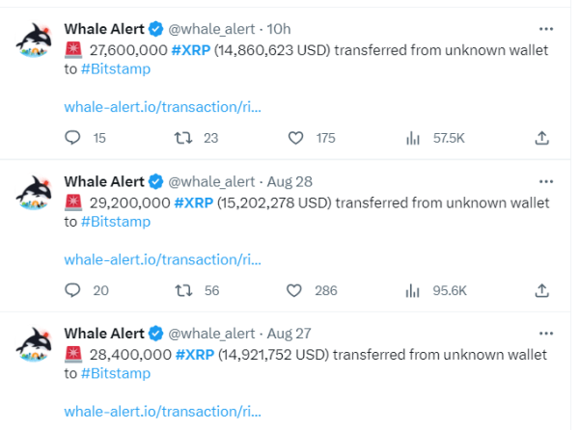This screenshot has width=579, height=430.
Task: Like the Aug 28 tweet with 286 likes
Action: click(x=296, y=290)
